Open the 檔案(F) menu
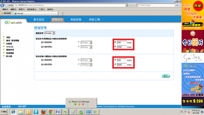204x115 pixels. 5,9
